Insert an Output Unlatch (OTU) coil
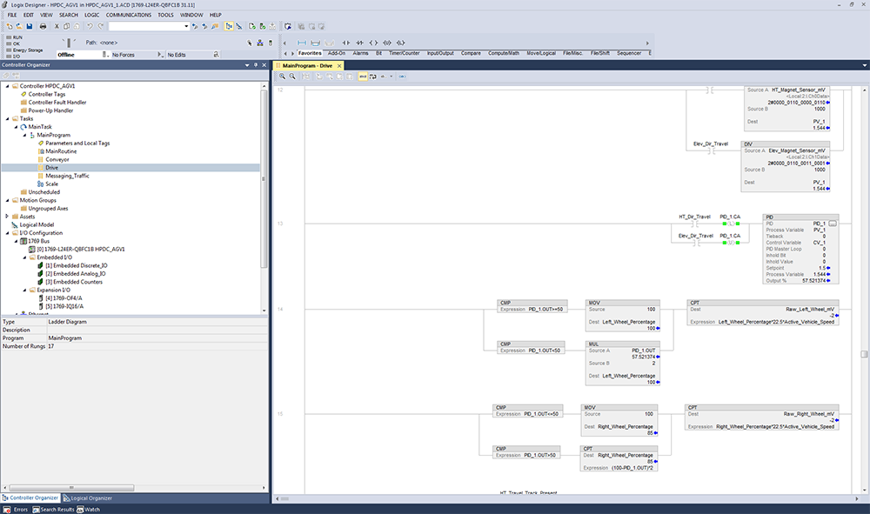 pos(387,43)
